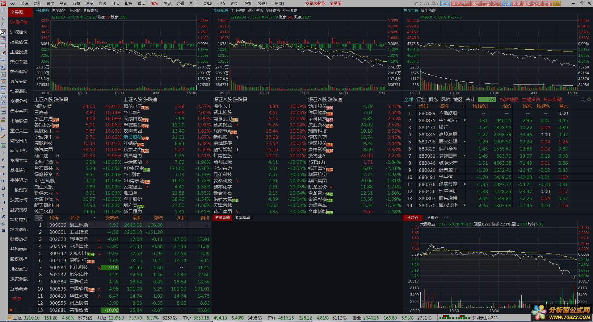Click the candlestick chart icon in left toolbar
Viewport: 593px width, 322px height.
[3, 53]
